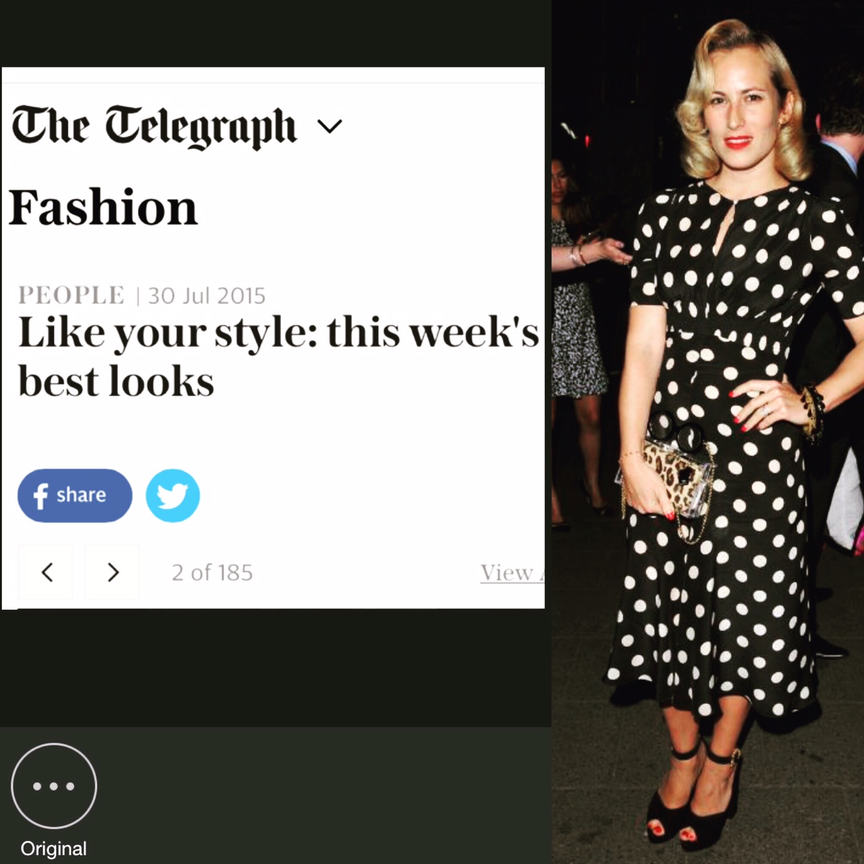Click the Facebook share button
The height and width of the screenshot is (864, 864).
75,495
